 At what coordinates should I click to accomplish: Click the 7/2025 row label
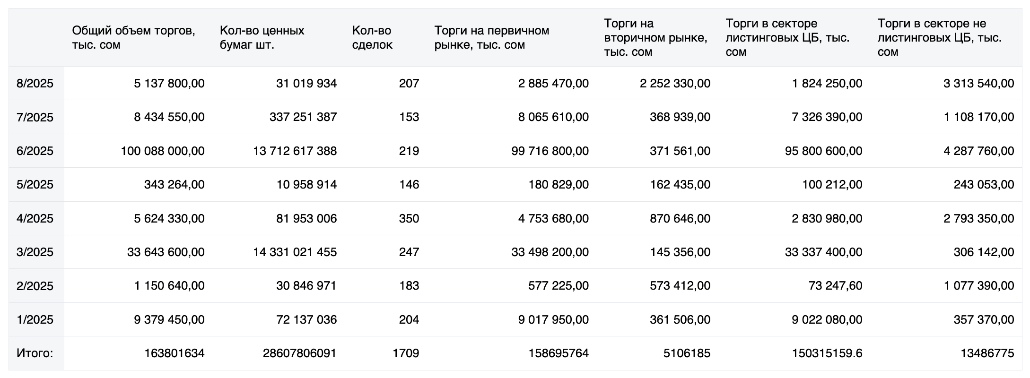[35, 117]
